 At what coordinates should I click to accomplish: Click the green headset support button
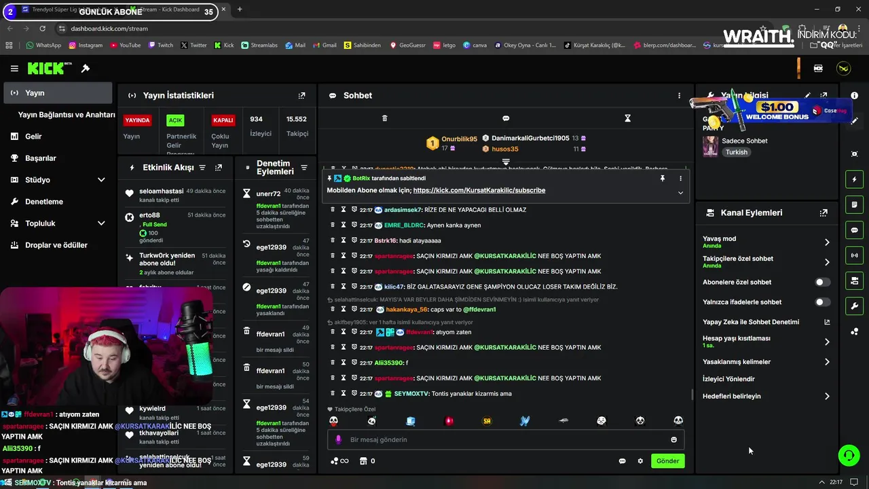(x=849, y=455)
